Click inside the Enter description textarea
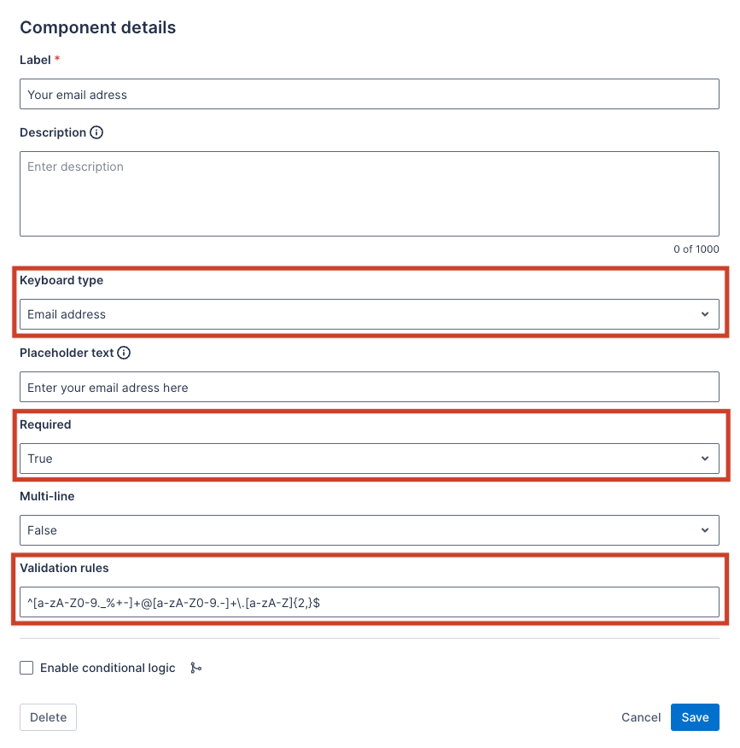The height and width of the screenshot is (748, 740). tap(370, 192)
